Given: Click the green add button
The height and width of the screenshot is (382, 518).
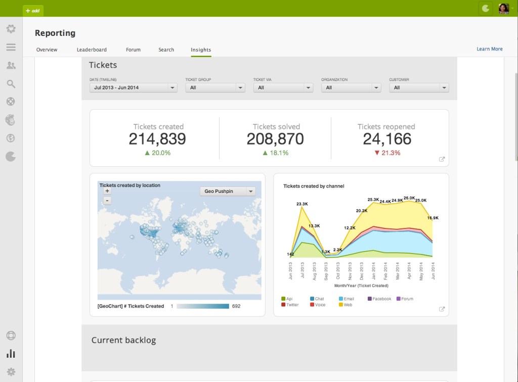Looking at the screenshot, I should [x=33, y=10].
